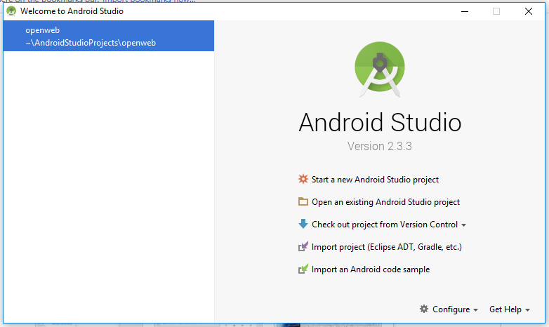Image resolution: width=549 pixels, height=327 pixels.
Task: Click the folder icon for opening existing project
Action: click(x=303, y=201)
